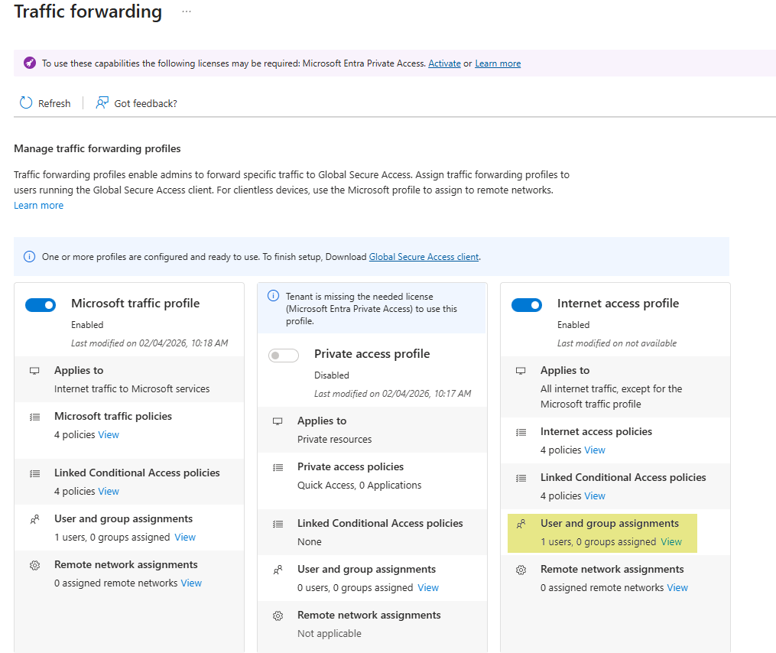
Task: Open Learn more link in license banner
Action: click(498, 63)
